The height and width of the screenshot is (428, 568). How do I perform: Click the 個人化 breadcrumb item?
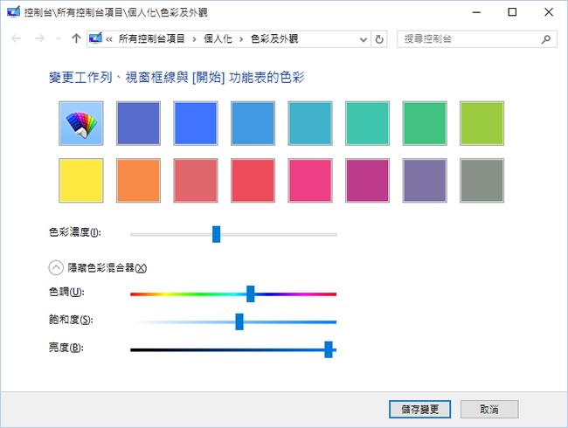pos(219,39)
